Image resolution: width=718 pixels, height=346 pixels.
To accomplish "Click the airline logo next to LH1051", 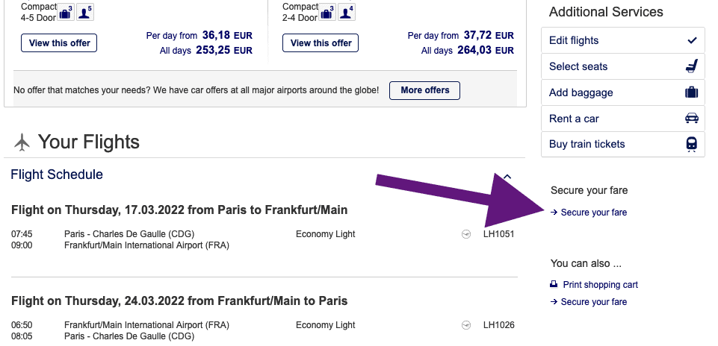I will (x=467, y=234).
